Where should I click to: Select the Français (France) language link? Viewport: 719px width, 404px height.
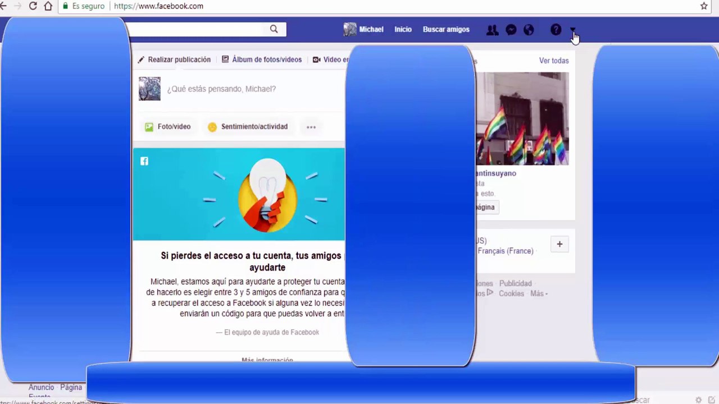(x=506, y=251)
